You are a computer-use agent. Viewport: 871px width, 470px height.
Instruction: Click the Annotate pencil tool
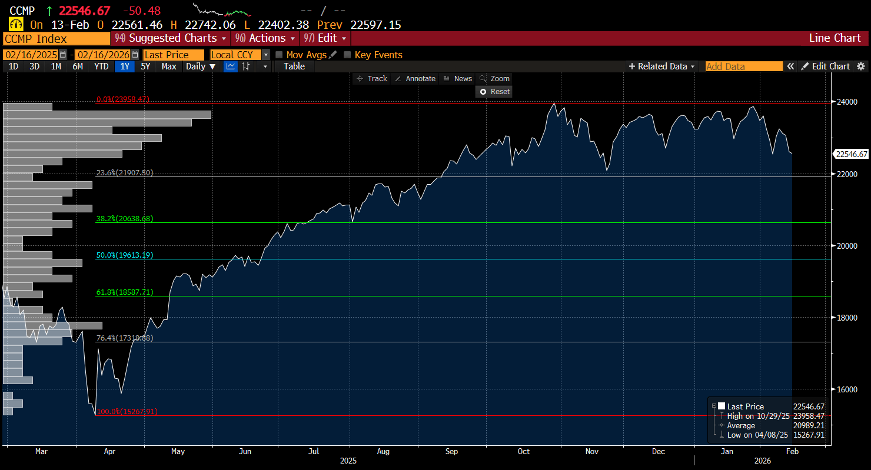415,79
